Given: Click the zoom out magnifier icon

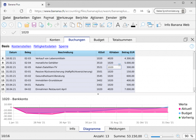Looking at the screenshot, I should 146,136.
